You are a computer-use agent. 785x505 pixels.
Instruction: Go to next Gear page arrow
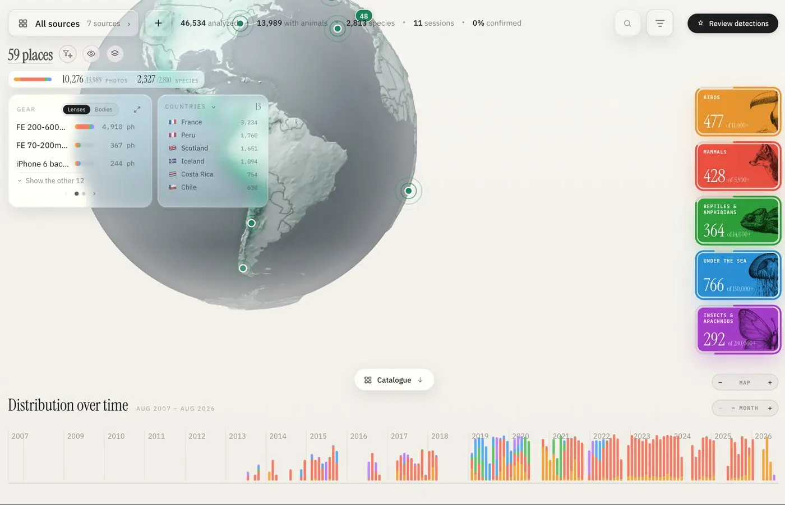point(94,194)
